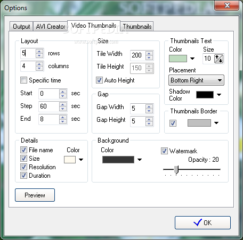243x240 pixels.
Task: Increase columns spinner up arrow
Action: [39, 64]
